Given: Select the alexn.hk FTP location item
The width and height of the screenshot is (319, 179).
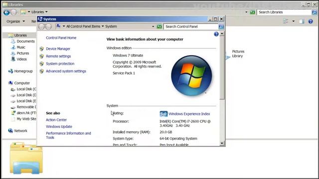Looking at the screenshot, I should [26, 113].
